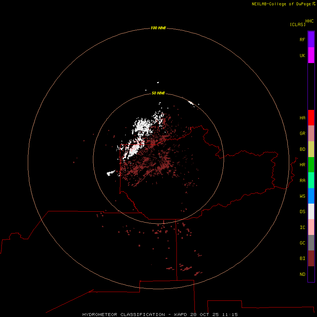
Task: Click the RF legend label
Action: click(x=302, y=39)
